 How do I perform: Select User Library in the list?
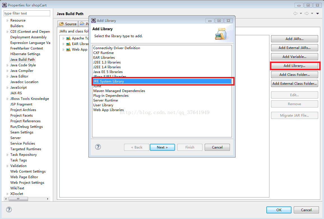click(x=103, y=105)
